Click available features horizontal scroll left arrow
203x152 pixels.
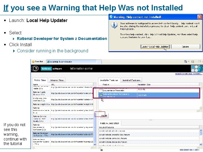tap(100, 111)
